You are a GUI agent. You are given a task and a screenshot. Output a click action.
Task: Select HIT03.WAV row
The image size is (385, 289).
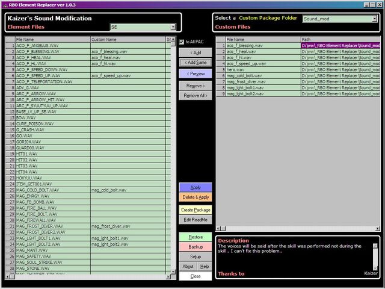(x=88, y=166)
